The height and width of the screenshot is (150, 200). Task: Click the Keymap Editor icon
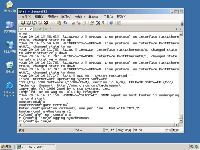click(98, 23)
